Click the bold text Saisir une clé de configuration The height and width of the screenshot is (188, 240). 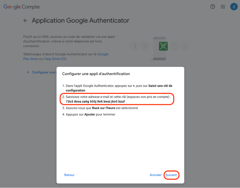[x=119, y=88]
